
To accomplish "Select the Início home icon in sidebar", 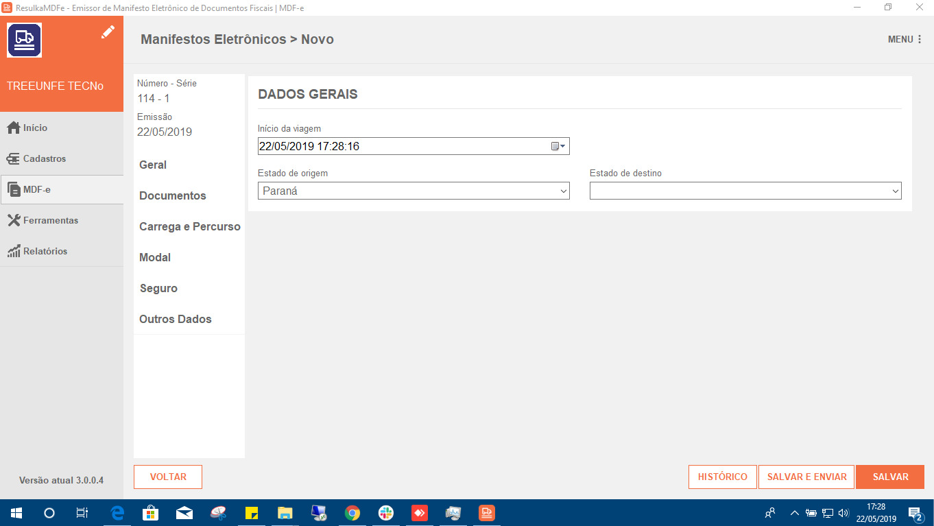I will (14, 128).
